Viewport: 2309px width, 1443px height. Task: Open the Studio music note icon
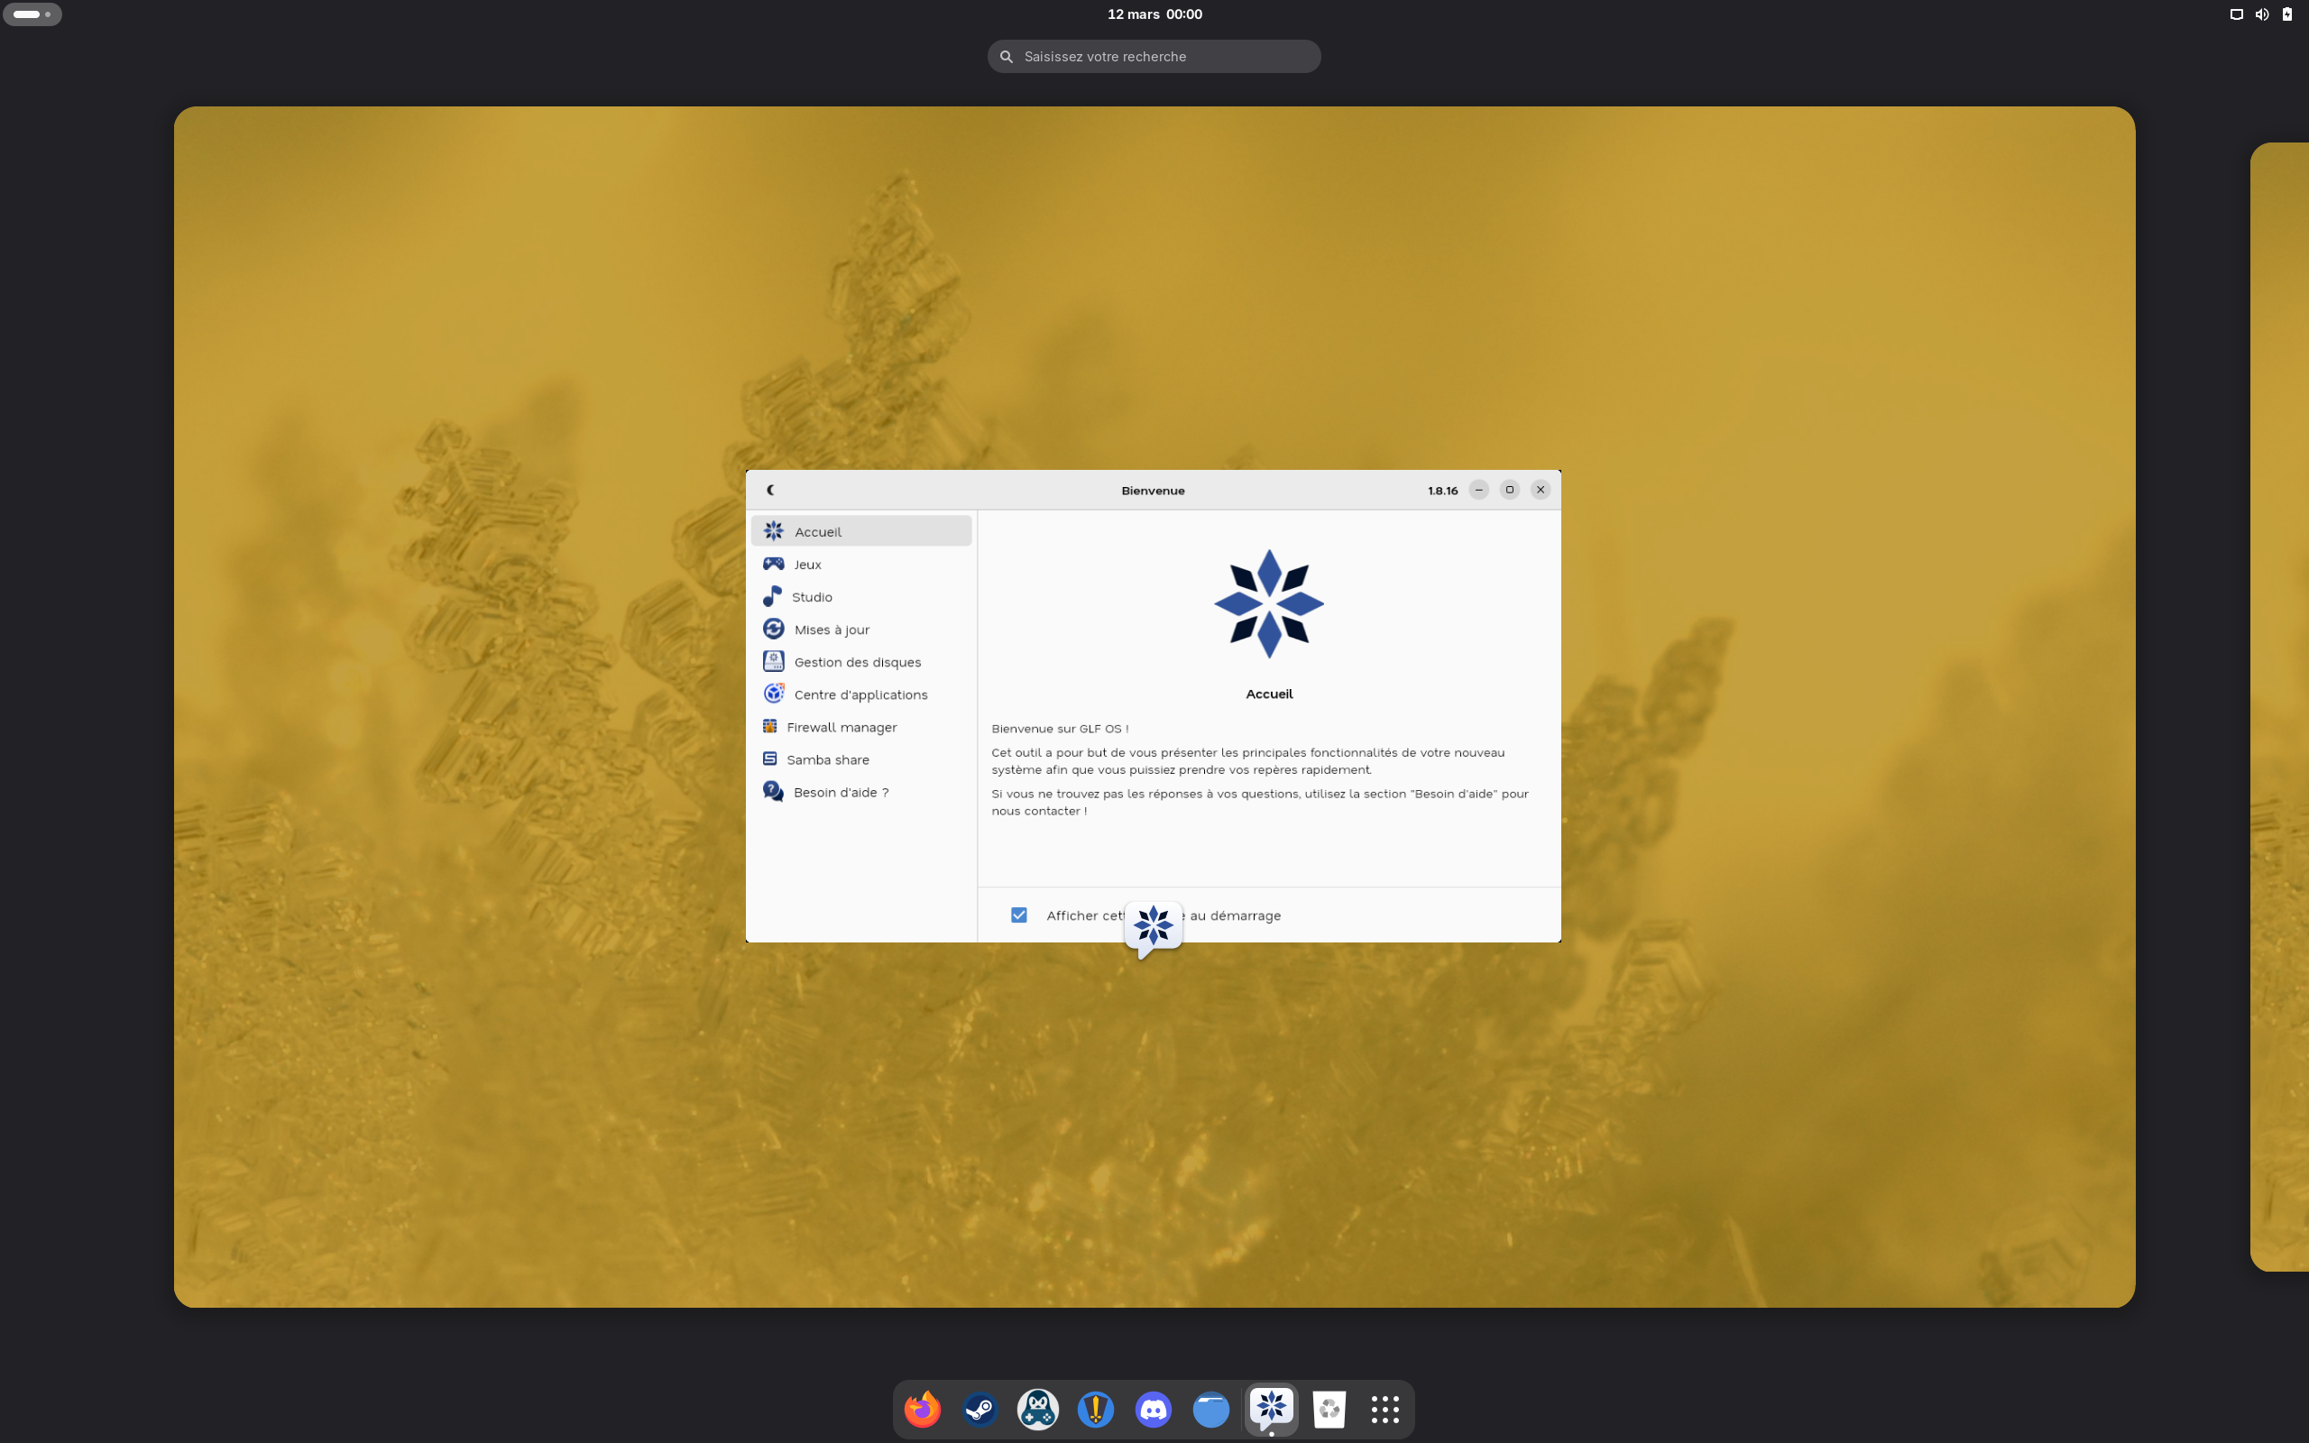(772, 596)
